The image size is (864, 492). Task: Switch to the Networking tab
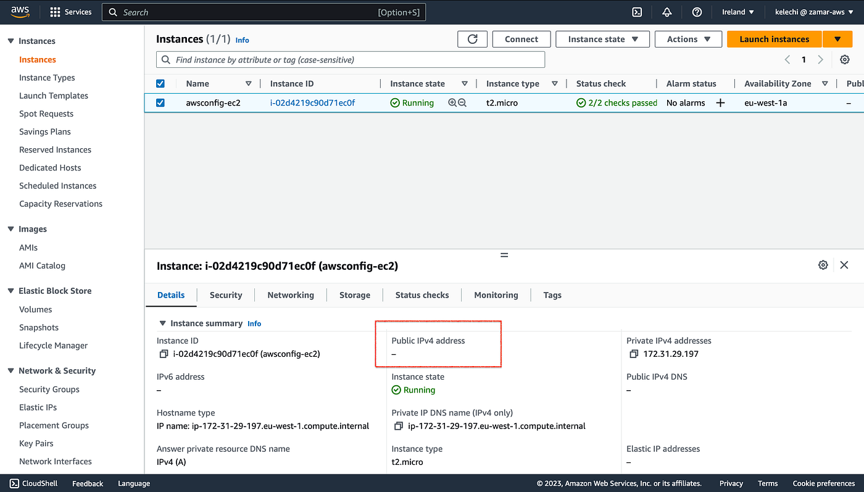click(x=291, y=295)
